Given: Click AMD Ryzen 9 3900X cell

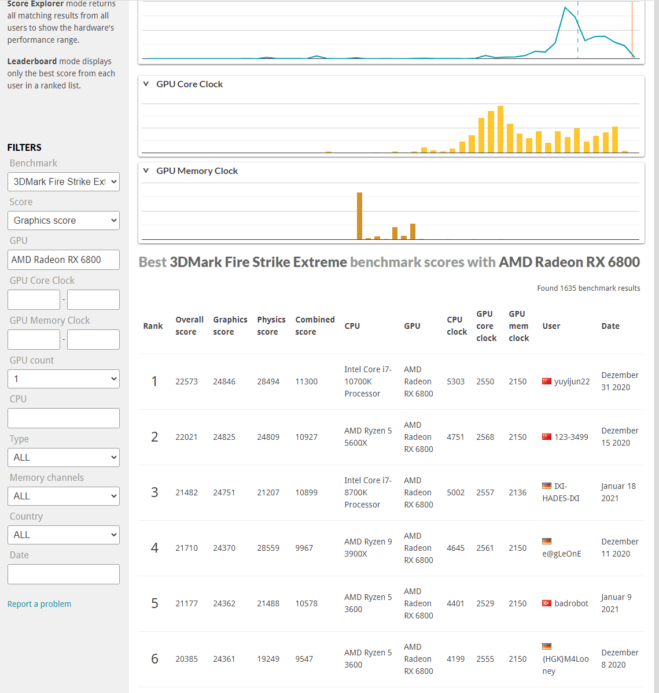Looking at the screenshot, I should [x=368, y=547].
